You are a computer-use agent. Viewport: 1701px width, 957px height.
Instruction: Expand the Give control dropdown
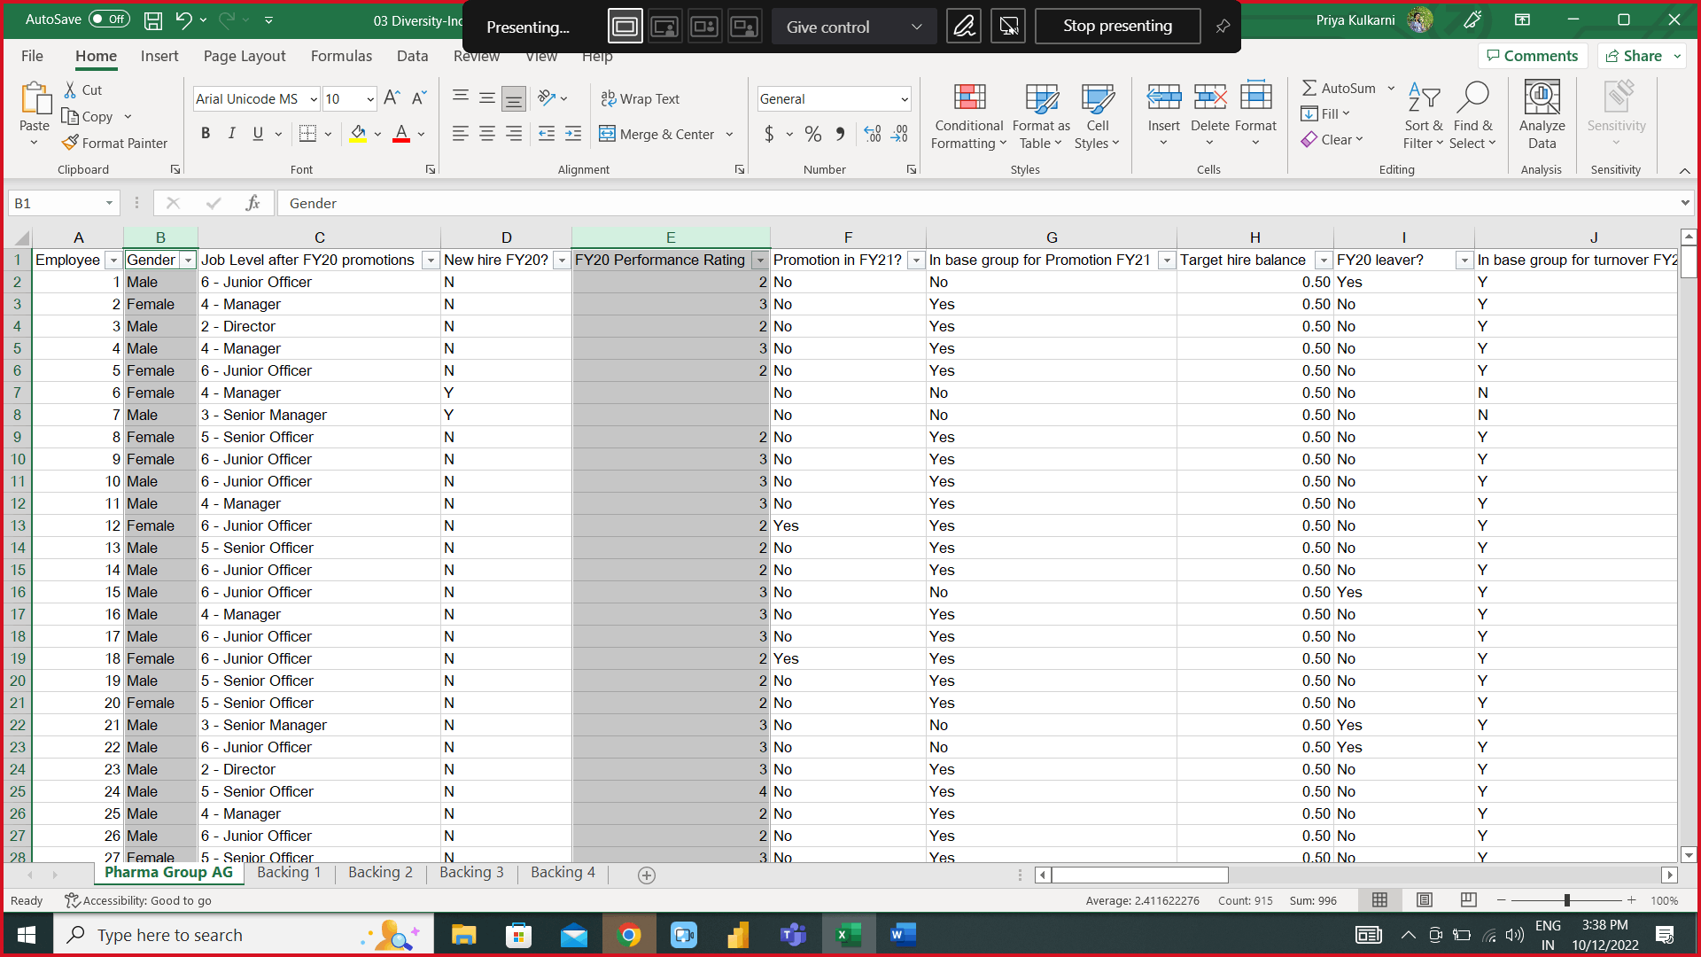[x=916, y=27]
